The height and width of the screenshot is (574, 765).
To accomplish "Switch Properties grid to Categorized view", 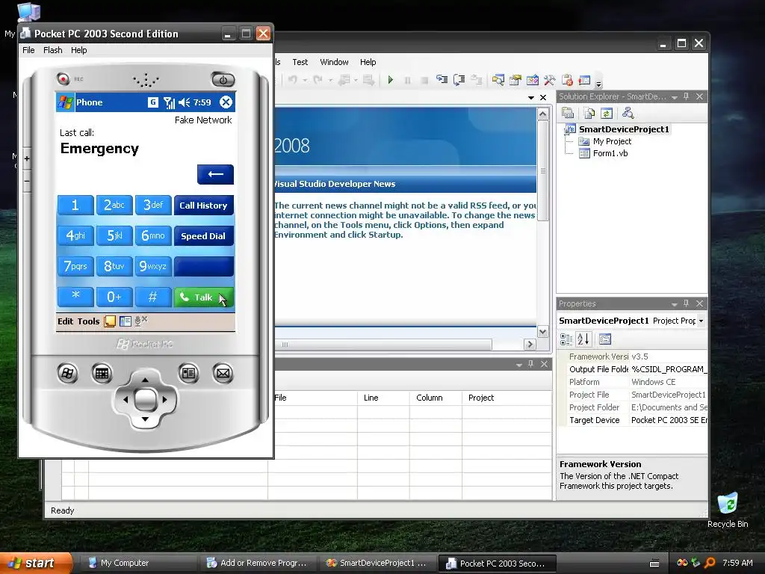I will [x=566, y=339].
